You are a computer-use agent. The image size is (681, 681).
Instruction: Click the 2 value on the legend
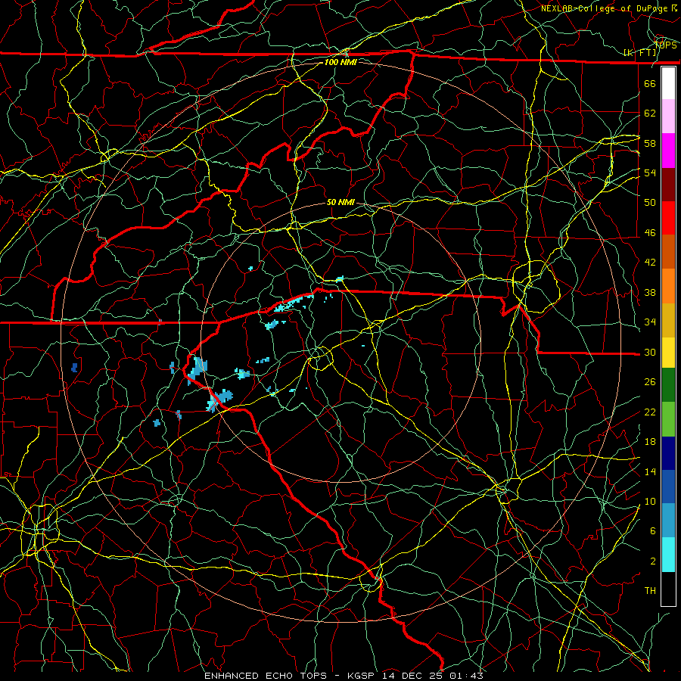pos(653,561)
